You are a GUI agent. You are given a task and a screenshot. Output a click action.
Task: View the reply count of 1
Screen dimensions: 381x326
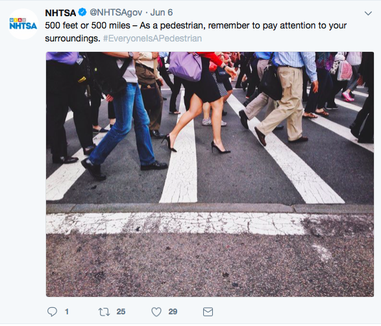click(67, 312)
